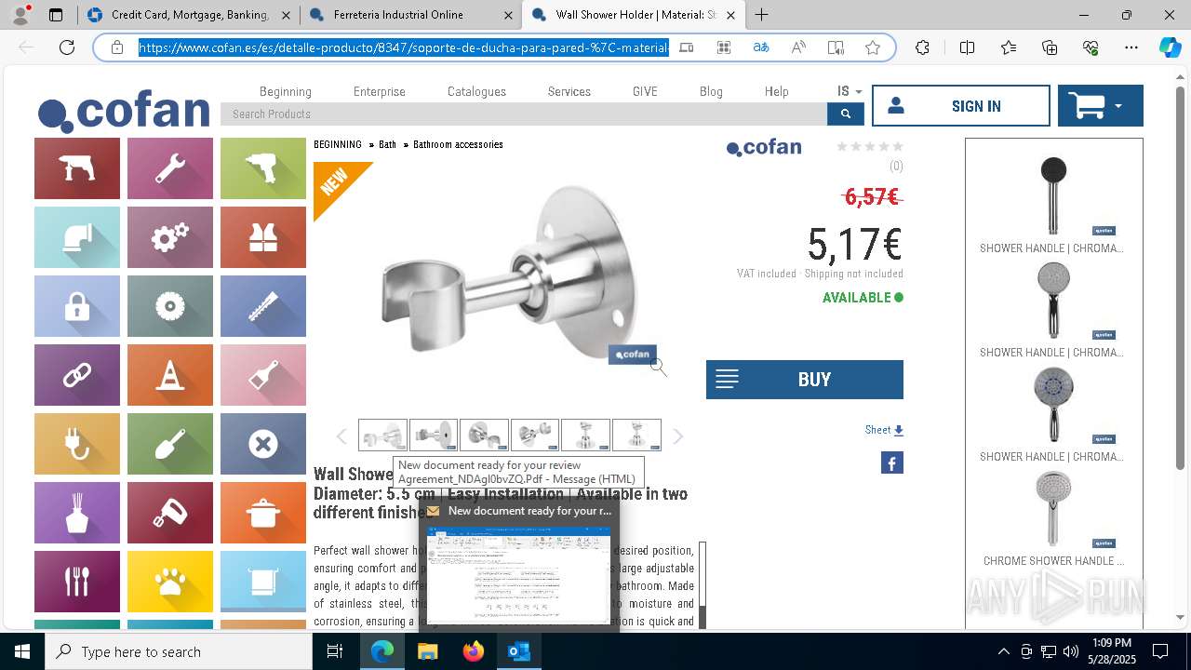Click the BUY button
Screen dimensions: 1191x670
805,380
